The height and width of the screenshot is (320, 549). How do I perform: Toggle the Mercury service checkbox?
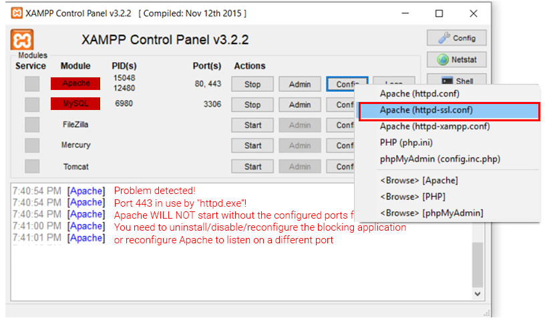[32, 145]
